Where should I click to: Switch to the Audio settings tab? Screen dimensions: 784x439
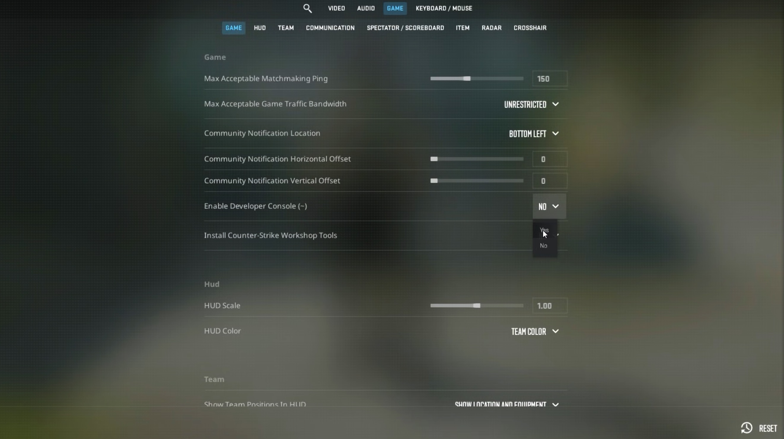click(x=366, y=8)
